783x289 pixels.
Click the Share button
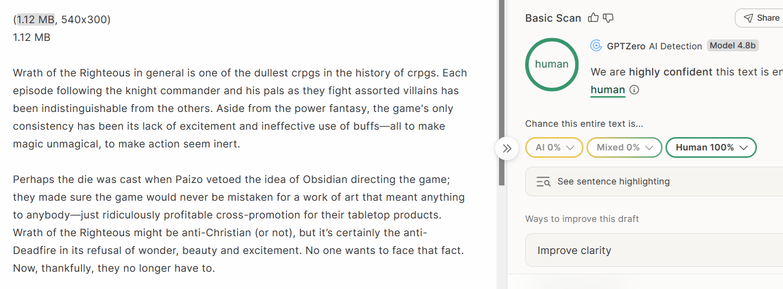point(759,18)
